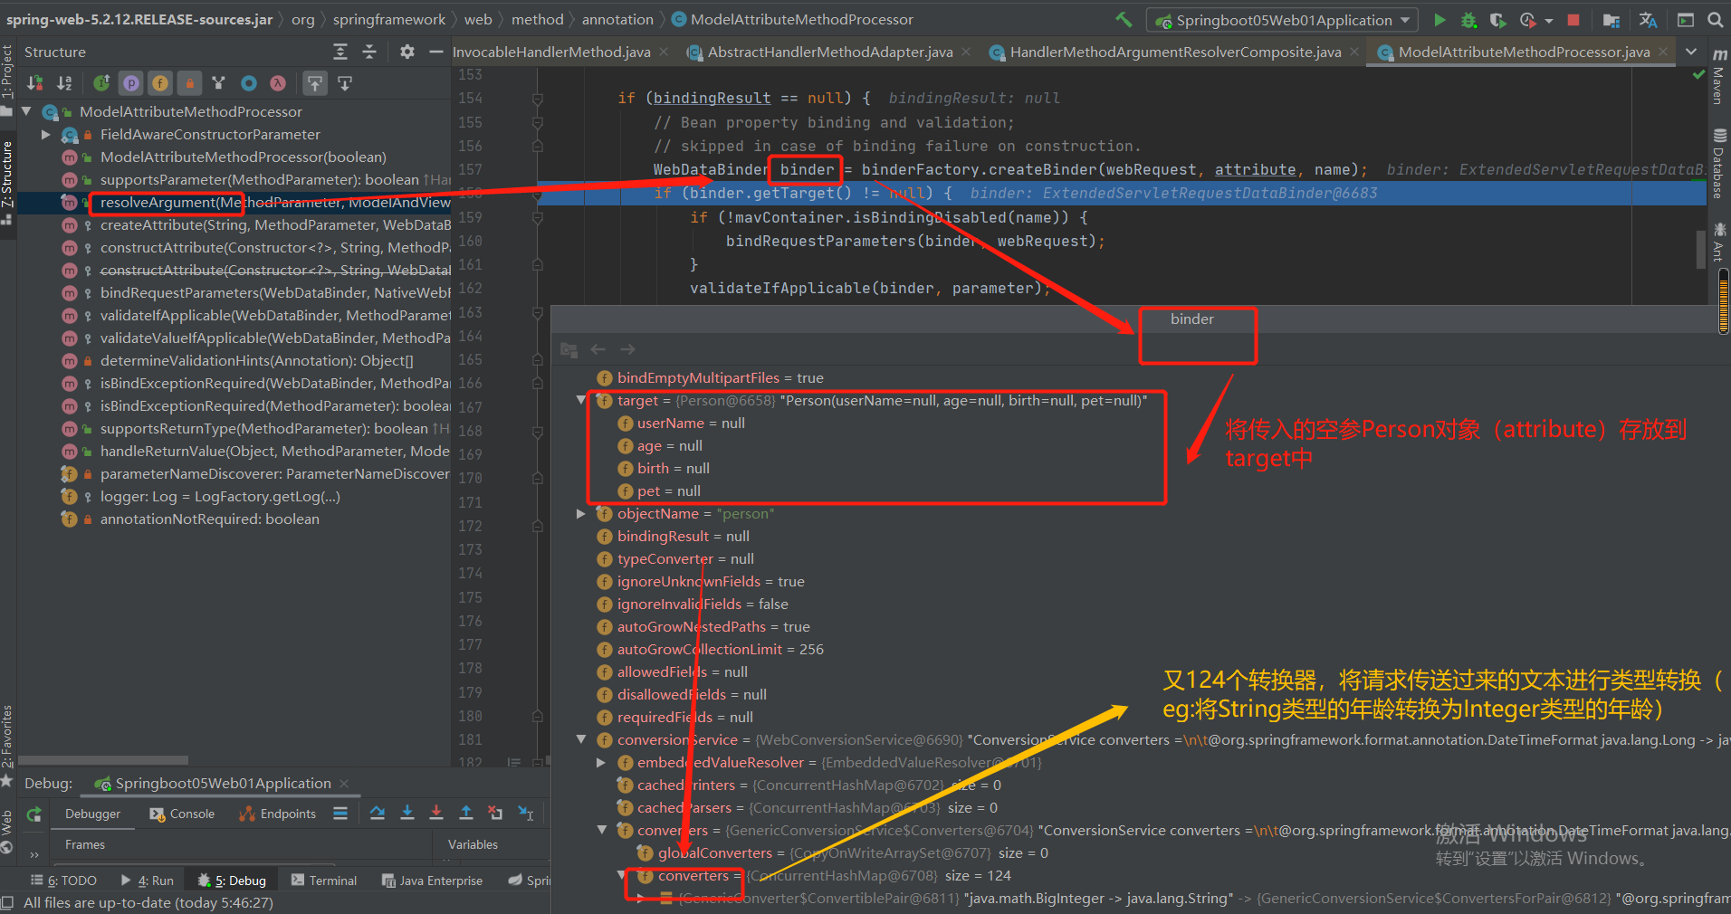Expand the embeddedValueResolver variable node
This screenshot has height=914, width=1731.
point(601,762)
